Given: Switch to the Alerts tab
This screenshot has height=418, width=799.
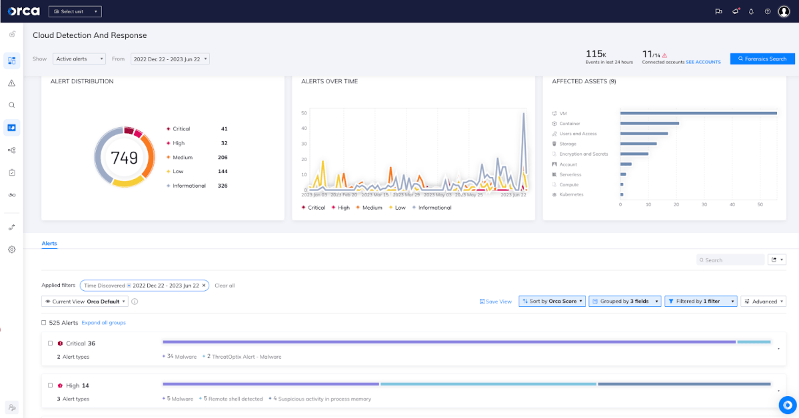Looking at the screenshot, I should coord(49,244).
